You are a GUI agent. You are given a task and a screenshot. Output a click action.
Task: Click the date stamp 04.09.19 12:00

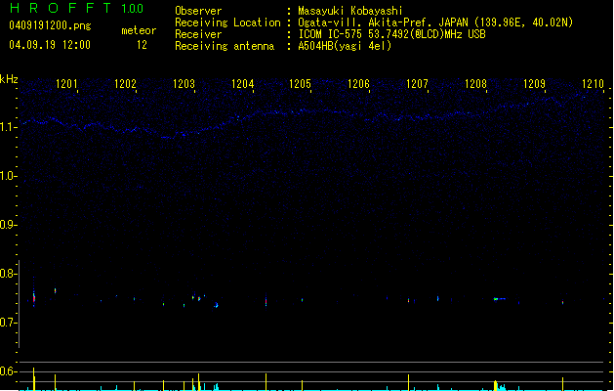(50, 45)
